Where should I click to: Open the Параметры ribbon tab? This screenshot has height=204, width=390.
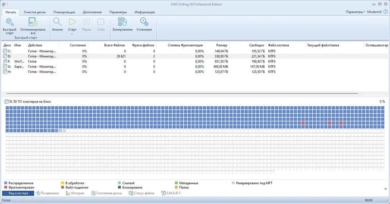pyautogui.click(x=118, y=12)
